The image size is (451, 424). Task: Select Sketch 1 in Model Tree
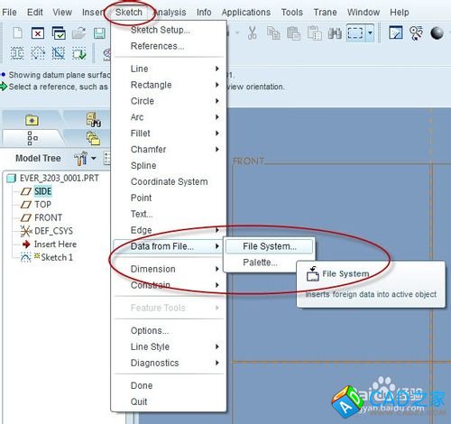coord(57,257)
